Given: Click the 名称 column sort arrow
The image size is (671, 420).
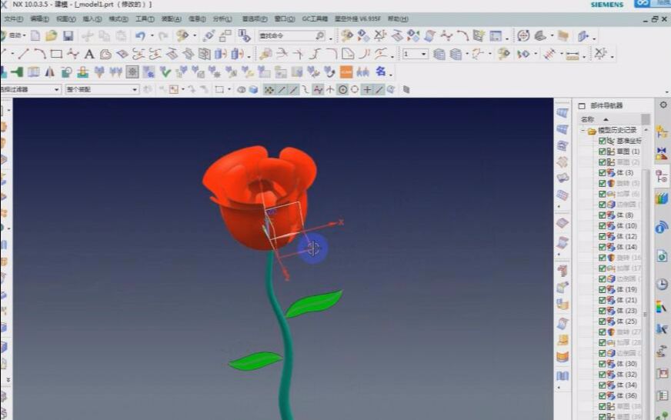Looking at the screenshot, I should coord(606,119).
